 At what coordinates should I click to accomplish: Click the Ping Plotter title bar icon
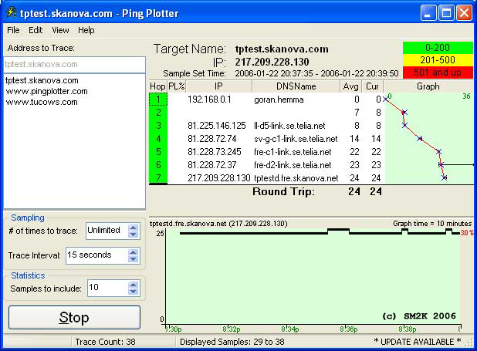pos(12,12)
